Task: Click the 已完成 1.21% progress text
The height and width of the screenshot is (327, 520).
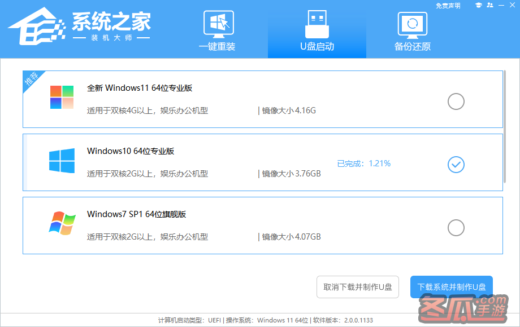Action: click(363, 163)
